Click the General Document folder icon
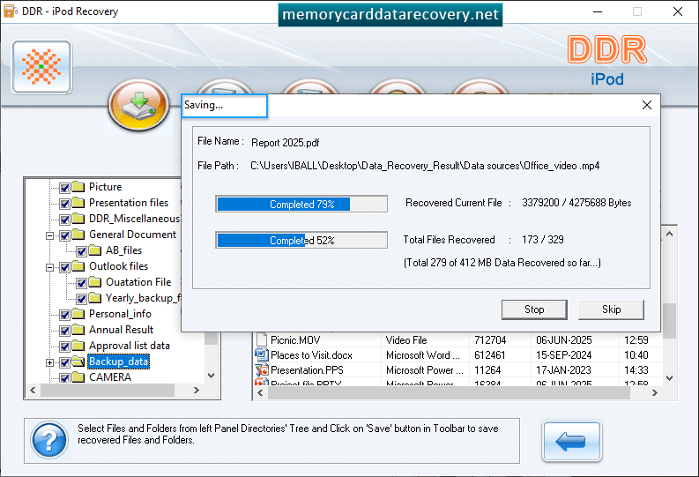Image resolution: width=699 pixels, height=477 pixels. tap(78, 234)
